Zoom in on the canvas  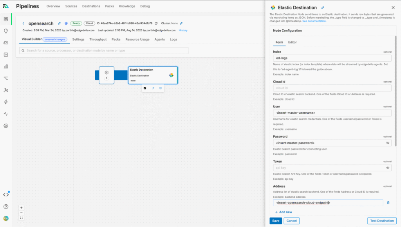pos(22,207)
